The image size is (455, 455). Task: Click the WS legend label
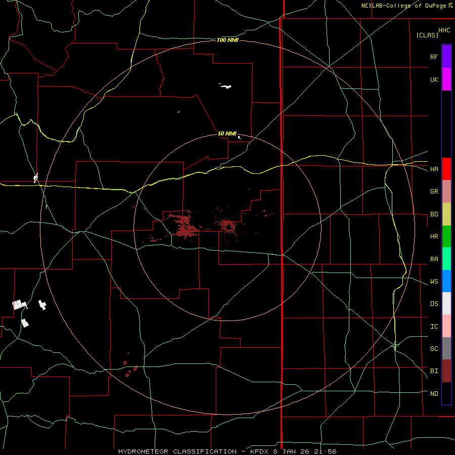pos(434,282)
